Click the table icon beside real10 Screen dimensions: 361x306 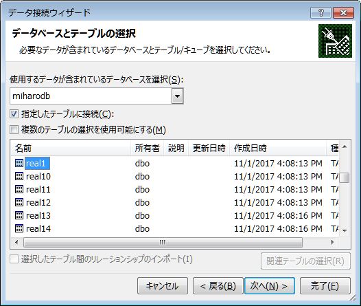[19, 176]
